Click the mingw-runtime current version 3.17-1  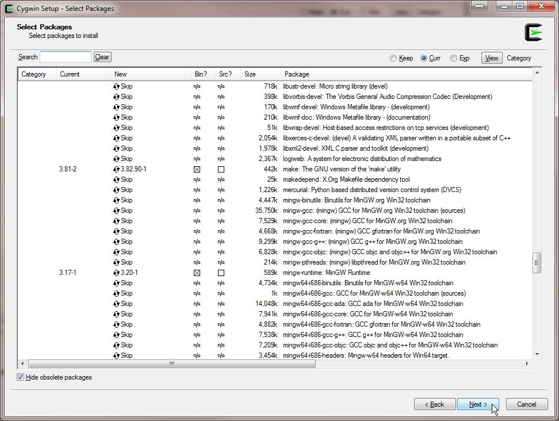coord(68,273)
